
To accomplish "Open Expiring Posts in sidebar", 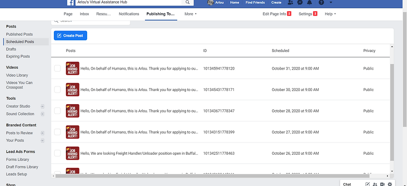I will (x=18, y=56).
